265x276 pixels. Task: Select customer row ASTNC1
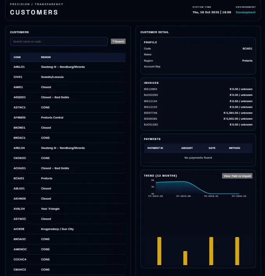tap(68, 107)
